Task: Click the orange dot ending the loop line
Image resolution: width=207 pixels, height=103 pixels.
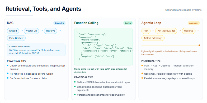Action: 199,45
